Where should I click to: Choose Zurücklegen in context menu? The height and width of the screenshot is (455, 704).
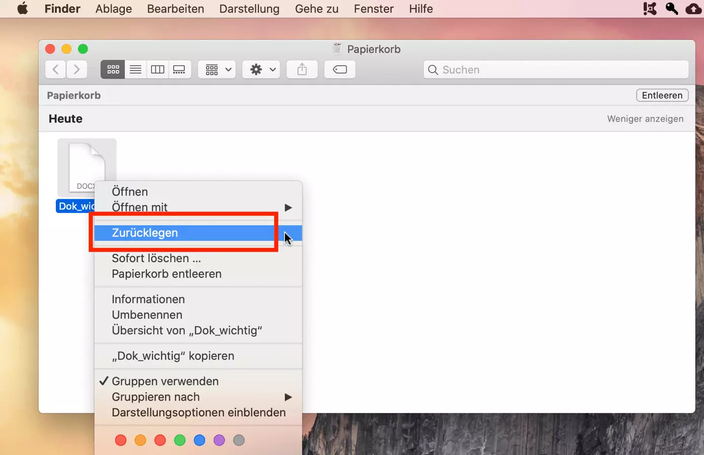point(198,233)
